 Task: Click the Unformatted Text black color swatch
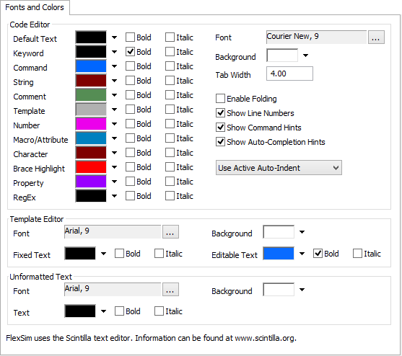coord(80,311)
